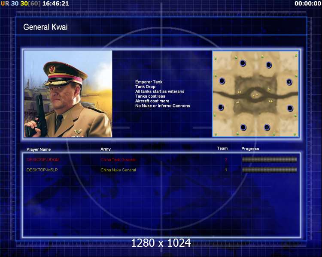
Task: Click the UR indicator in the top-left overlay
Action: coord(5,3)
